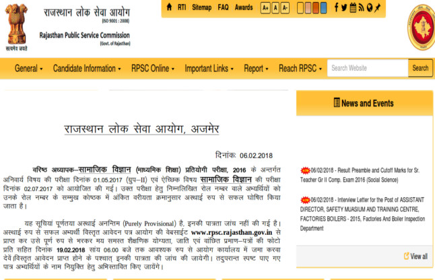
Task: Expand the Important Links menu
Action: coord(209,68)
